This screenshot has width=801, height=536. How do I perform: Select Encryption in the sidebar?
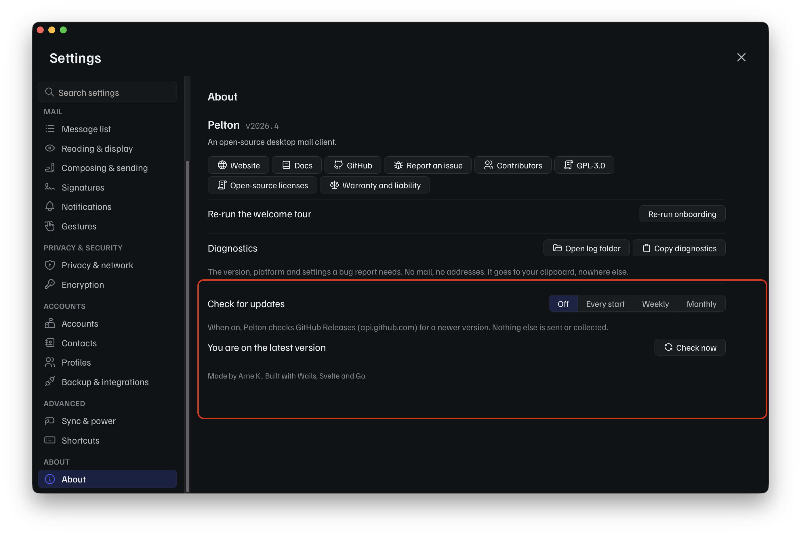tap(107, 284)
